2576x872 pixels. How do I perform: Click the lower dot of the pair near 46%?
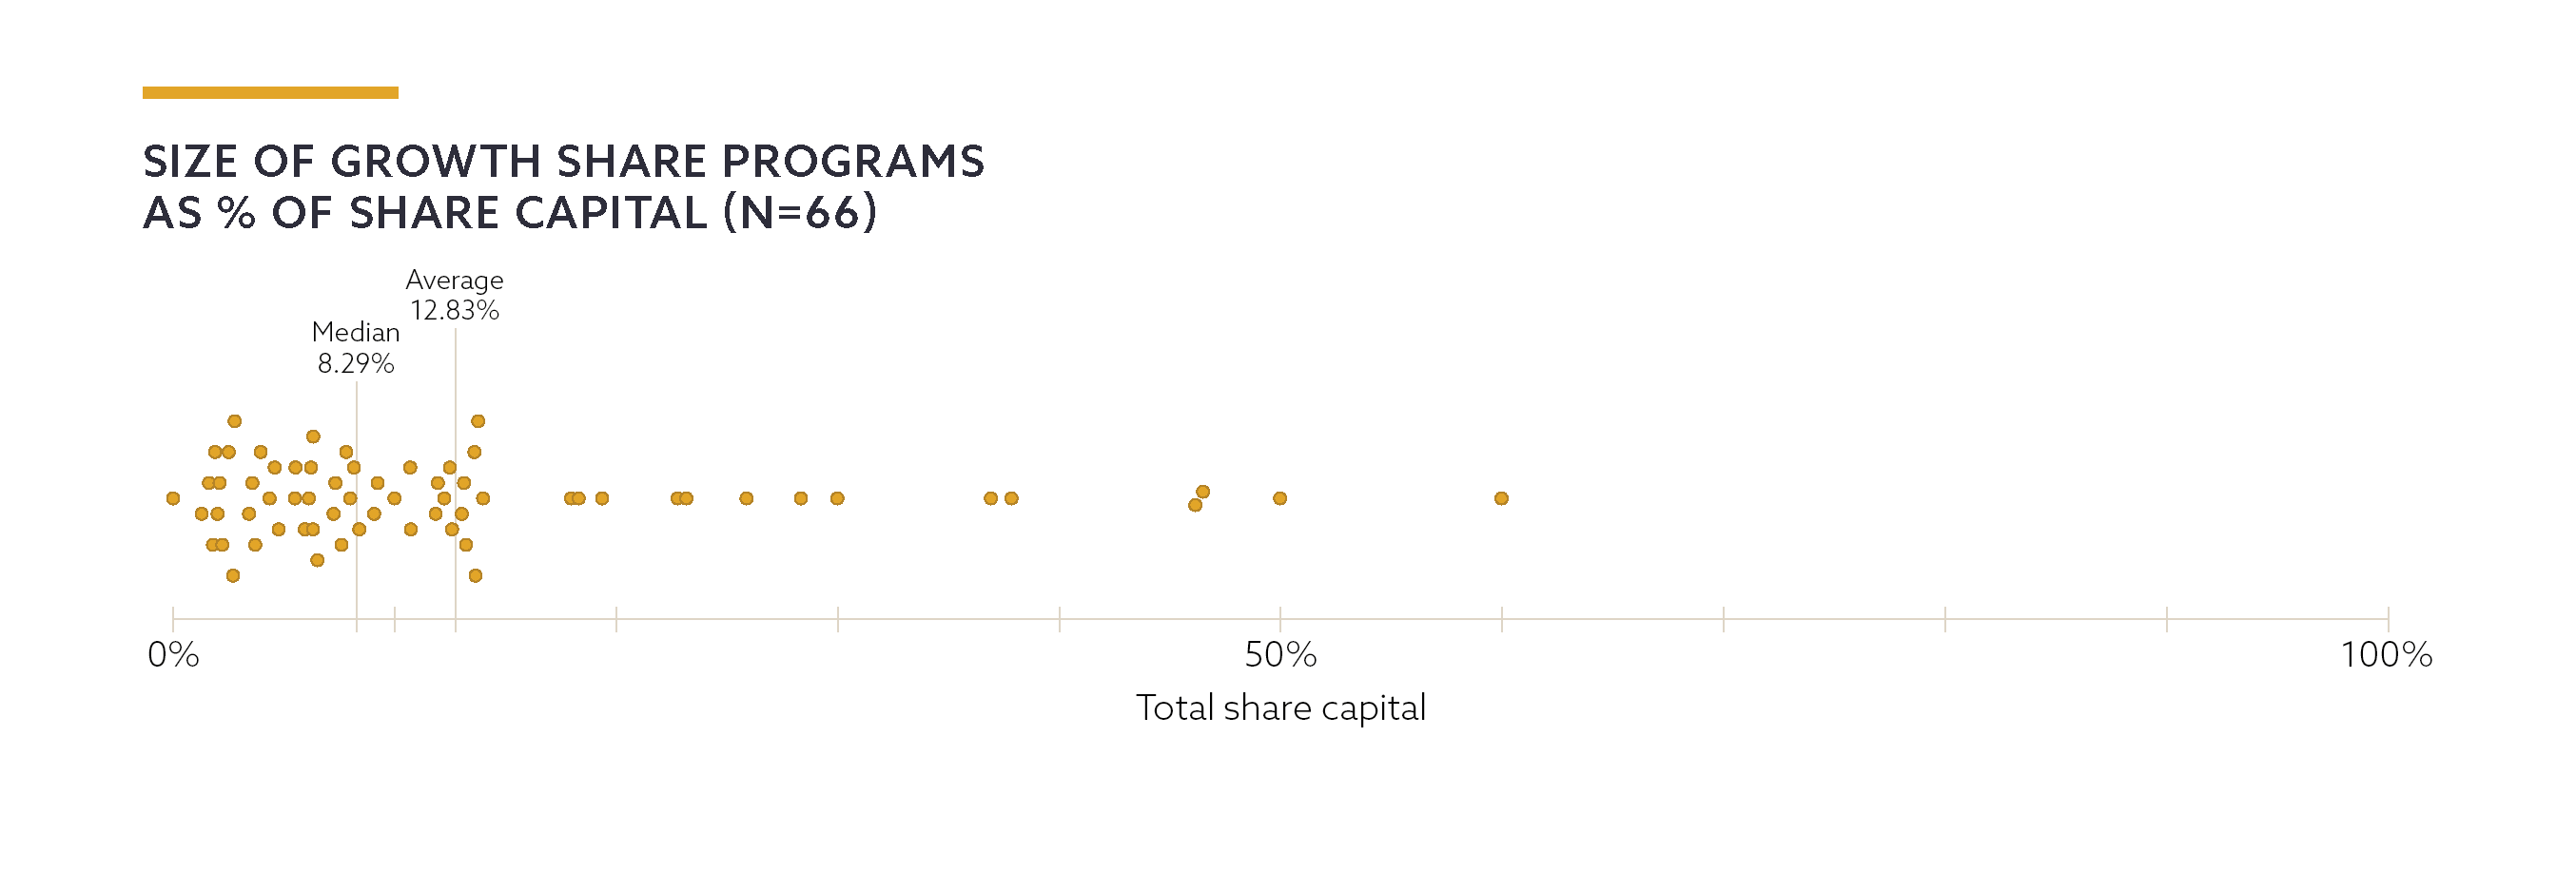coord(1195,505)
